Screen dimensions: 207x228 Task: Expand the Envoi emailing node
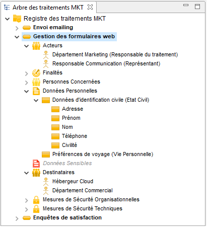17,28
